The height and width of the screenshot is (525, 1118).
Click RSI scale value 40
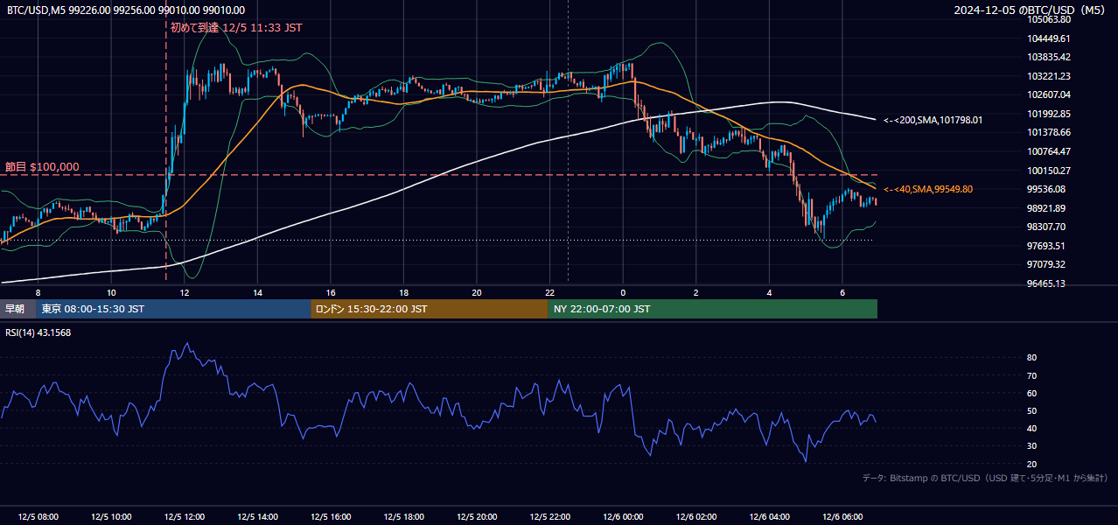click(x=1032, y=428)
